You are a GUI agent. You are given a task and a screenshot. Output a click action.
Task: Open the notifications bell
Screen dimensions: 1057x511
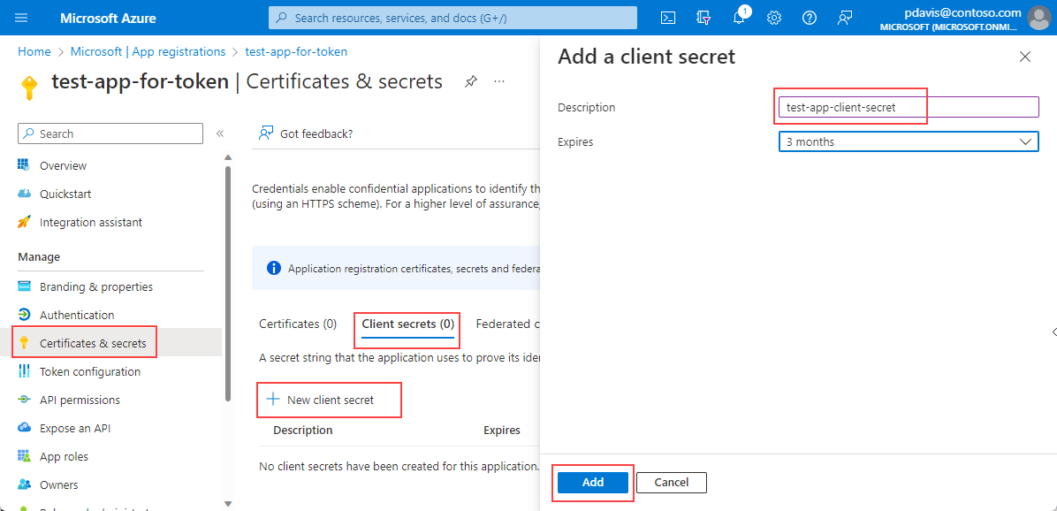coord(740,18)
